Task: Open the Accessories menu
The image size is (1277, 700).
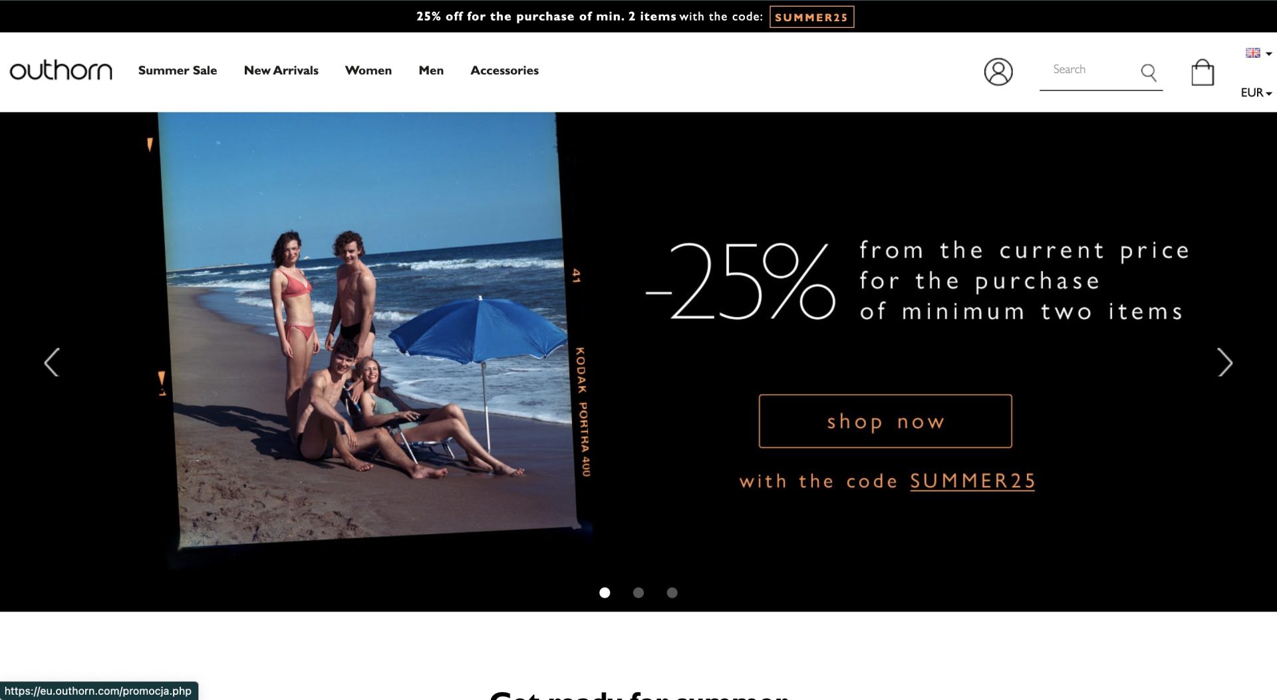Action: point(505,70)
